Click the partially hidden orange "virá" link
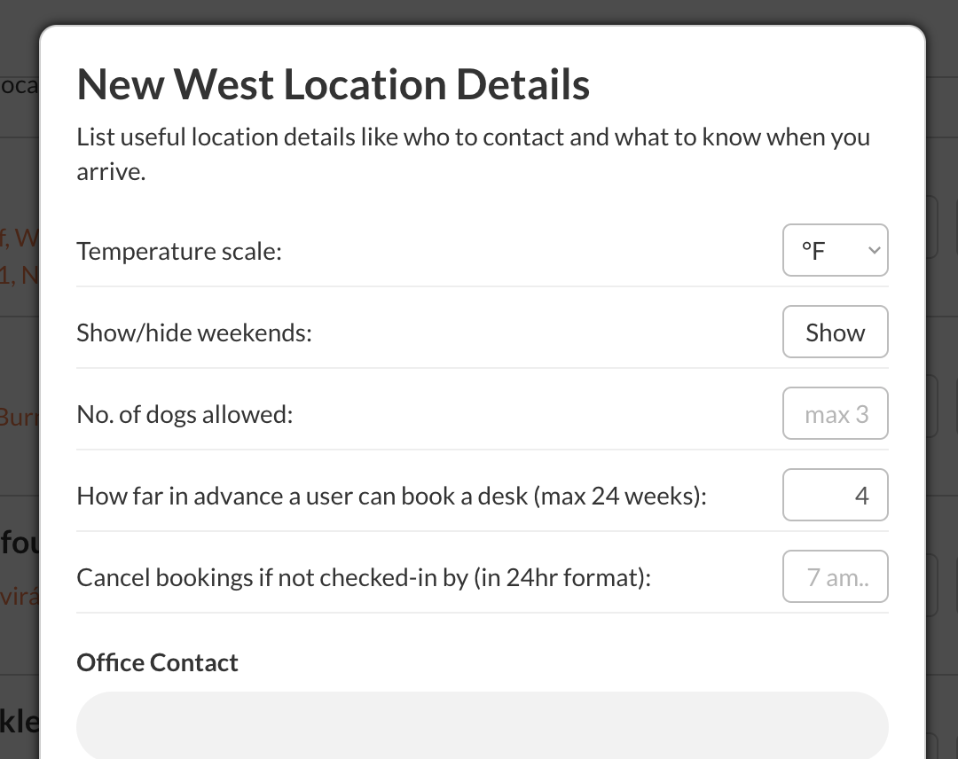 (19, 596)
